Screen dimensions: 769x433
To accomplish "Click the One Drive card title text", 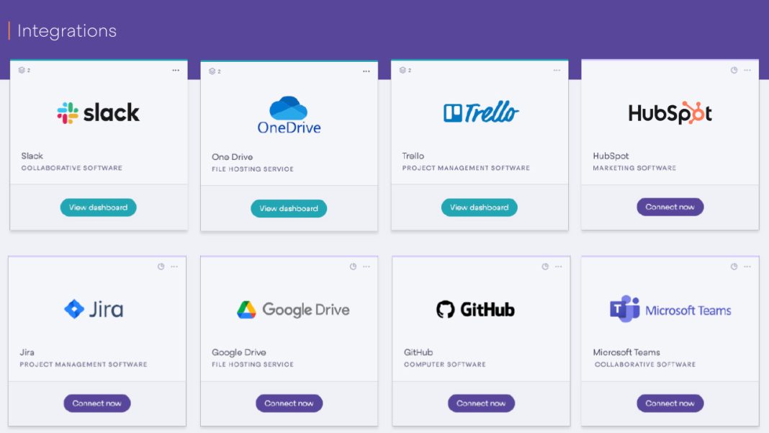I will [x=233, y=156].
